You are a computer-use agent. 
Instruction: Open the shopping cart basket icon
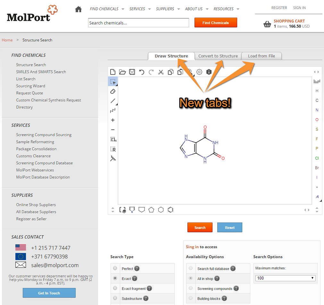click(x=267, y=24)
